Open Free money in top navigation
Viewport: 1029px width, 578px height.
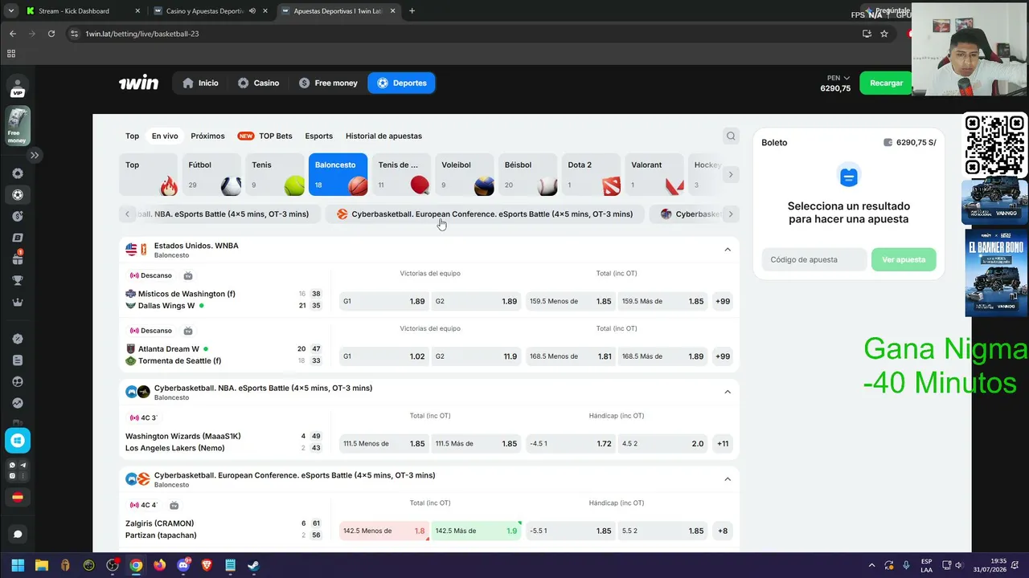pyautogui.click(x=328, y=83)
